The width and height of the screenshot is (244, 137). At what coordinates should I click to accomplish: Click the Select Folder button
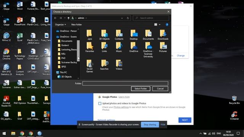tap(141, 89)
